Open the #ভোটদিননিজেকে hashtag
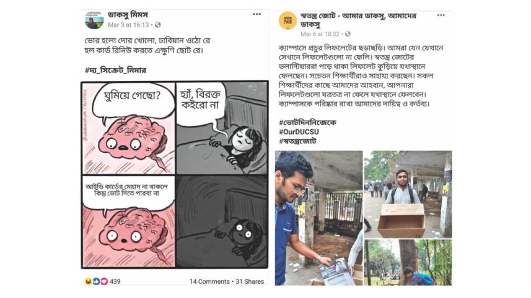Image resolution: width=531 pixels, height=298 pixels. coord(307,122)
